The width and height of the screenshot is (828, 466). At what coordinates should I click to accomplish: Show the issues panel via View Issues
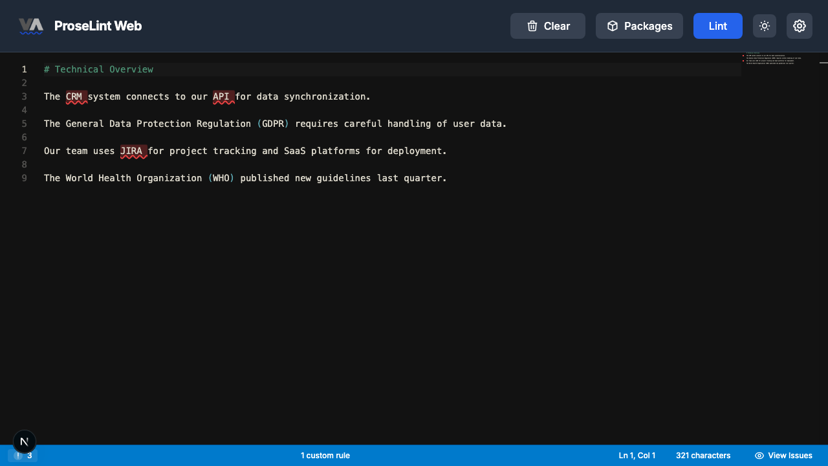783,455
